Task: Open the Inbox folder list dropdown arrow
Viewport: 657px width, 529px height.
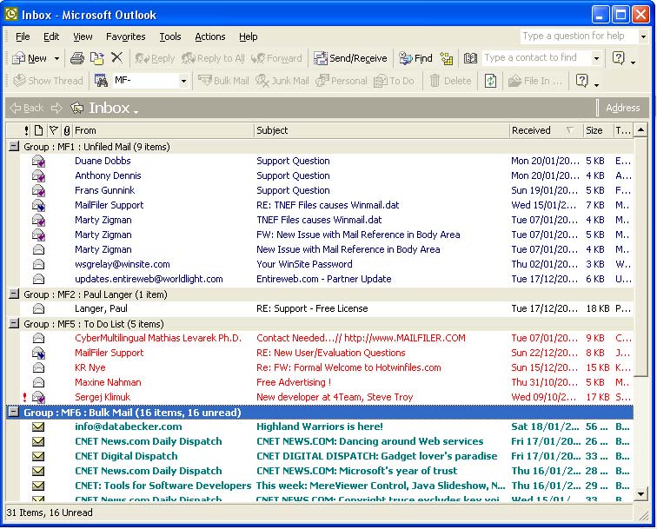Action: [136, 111]
